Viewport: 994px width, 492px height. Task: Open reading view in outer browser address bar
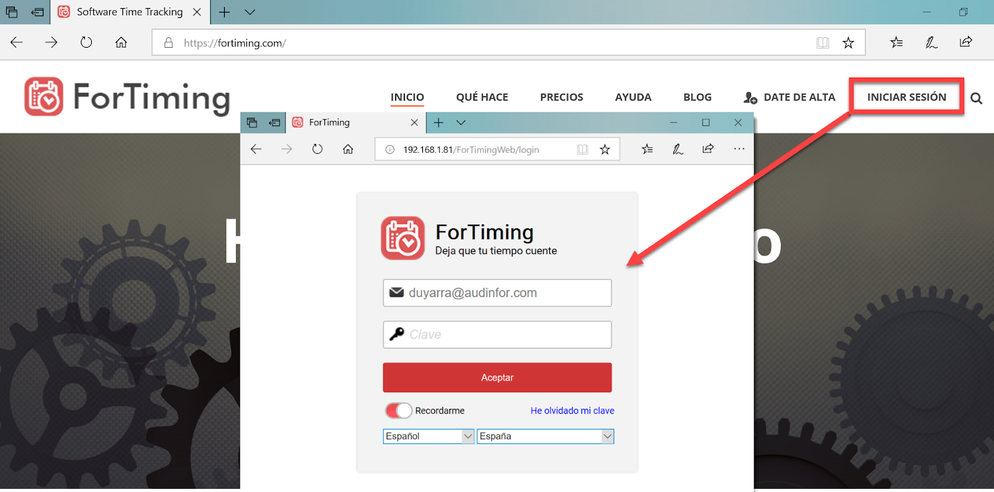[823, 43]
